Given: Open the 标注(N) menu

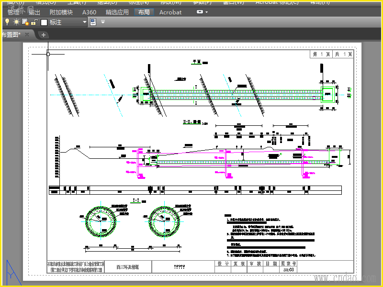Looking at the screenshot, I should click(138, 2).
